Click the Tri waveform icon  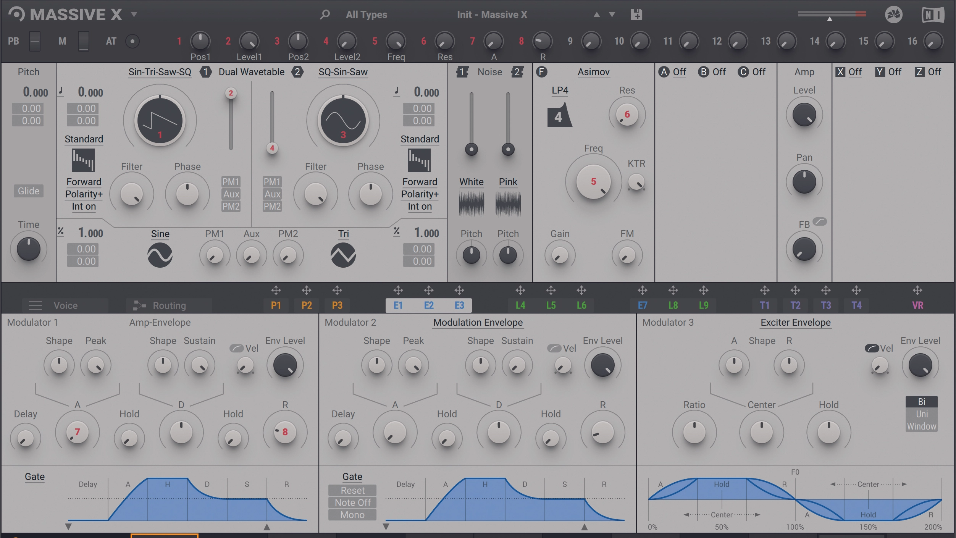[x=343, y=255]
